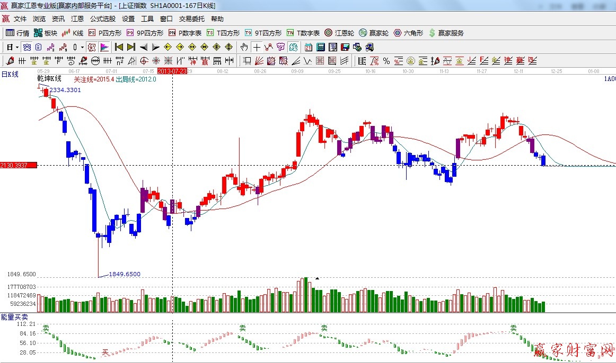This screenshot has height=363, width=616.
Task: Open the 六角形 hexagon tool
Action: tap(408, 33)
